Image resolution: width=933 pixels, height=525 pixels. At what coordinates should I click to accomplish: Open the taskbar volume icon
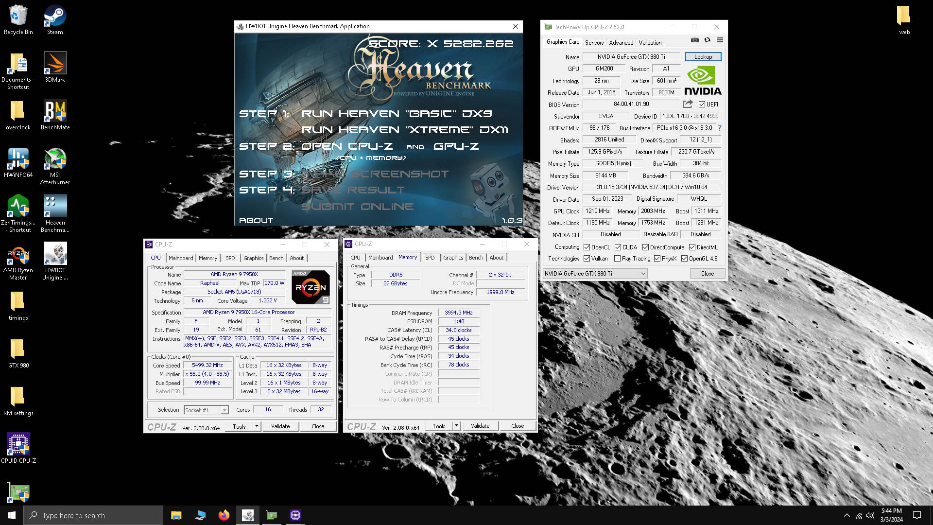click(x=870, y=515)
